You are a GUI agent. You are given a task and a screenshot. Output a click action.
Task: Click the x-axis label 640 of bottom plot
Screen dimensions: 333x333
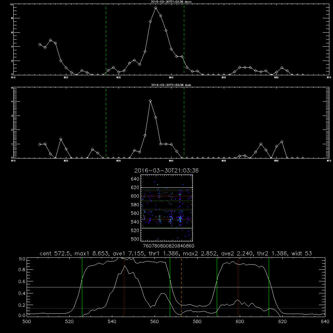(325, 322)
